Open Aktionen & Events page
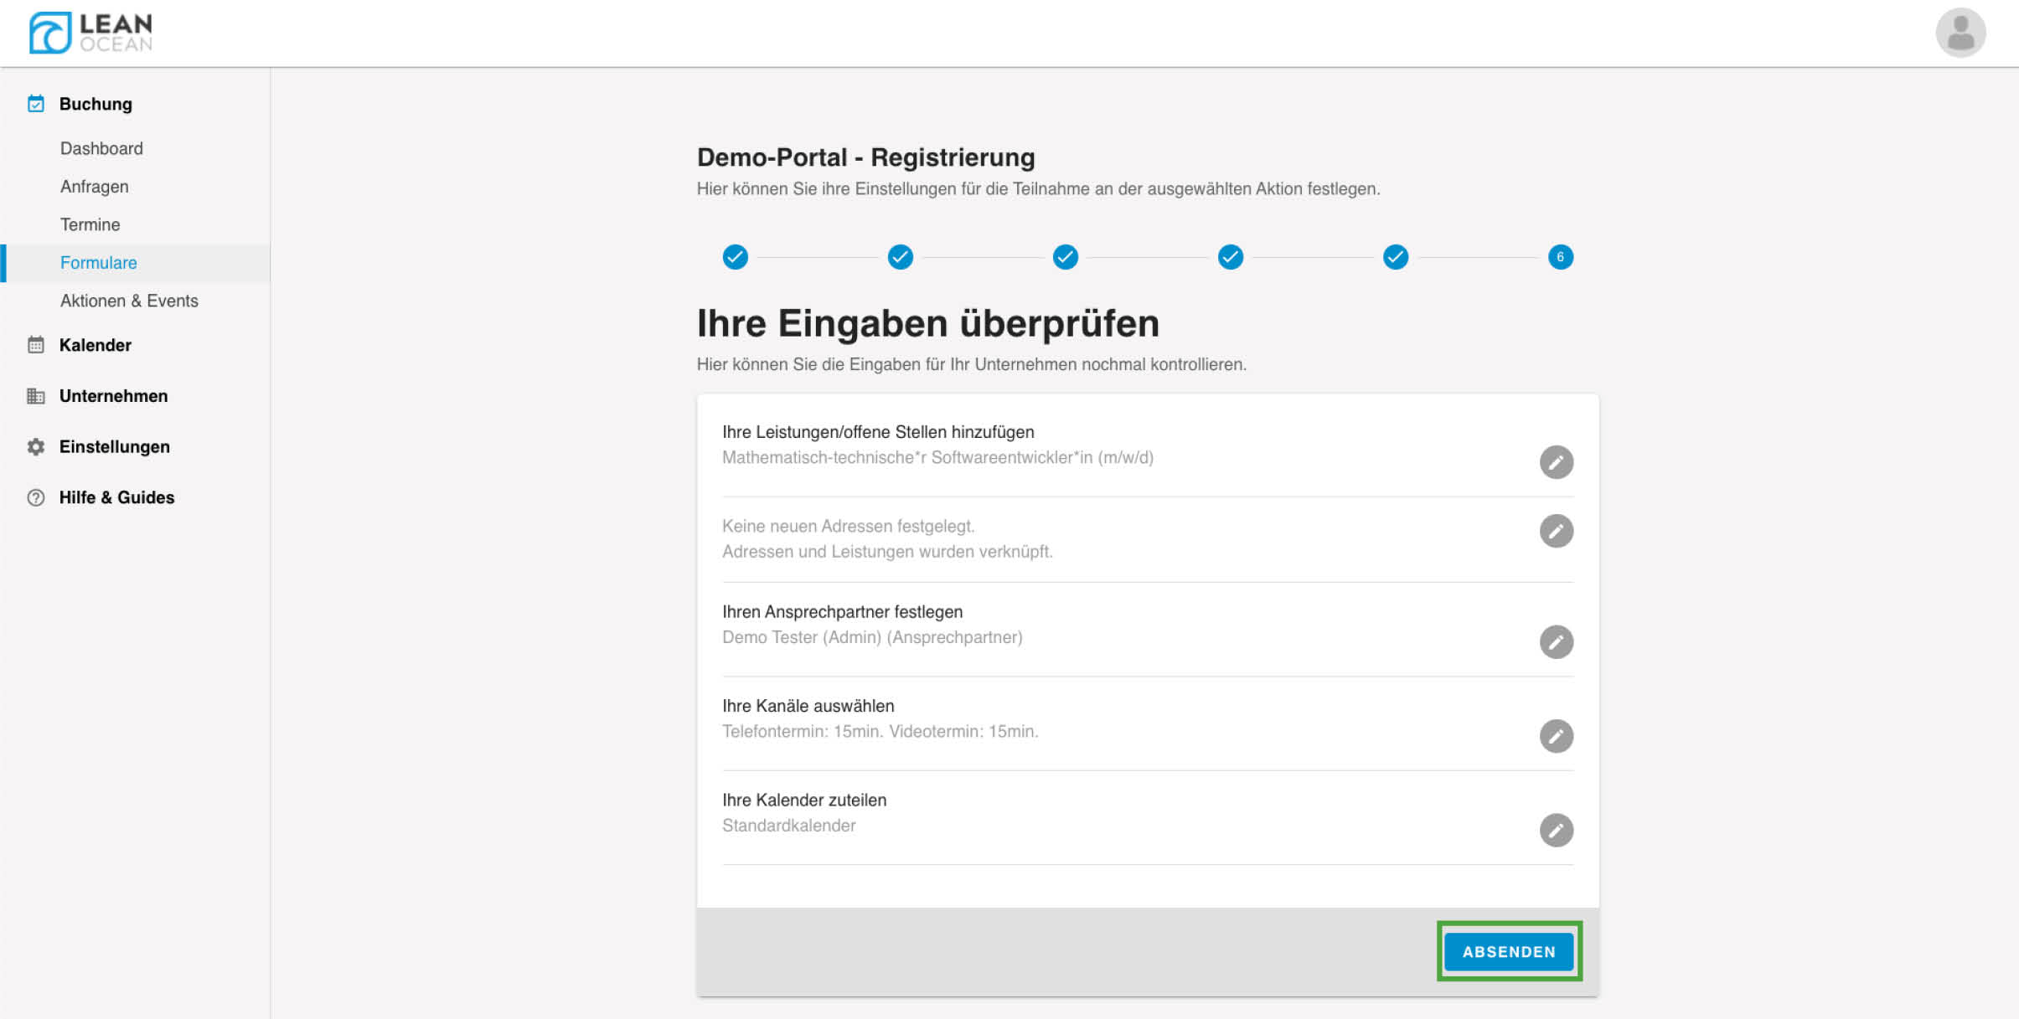This screenshot has height=1019, width=2019. (129, 301)
